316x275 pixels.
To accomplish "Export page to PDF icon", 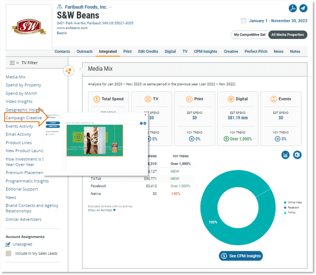I will 293,8.
